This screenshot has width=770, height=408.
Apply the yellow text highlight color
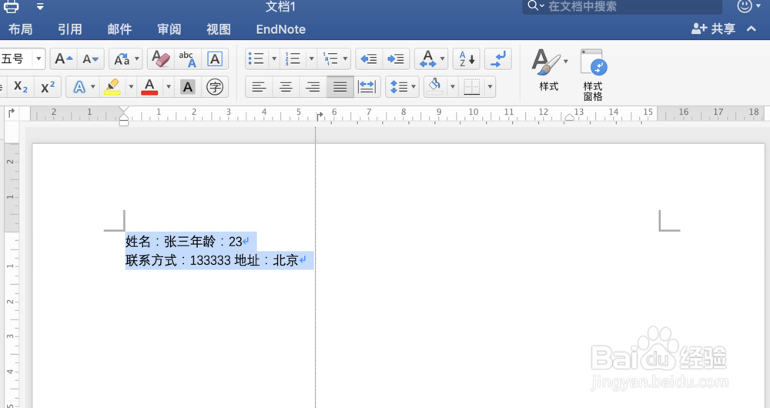coord(112,87)
